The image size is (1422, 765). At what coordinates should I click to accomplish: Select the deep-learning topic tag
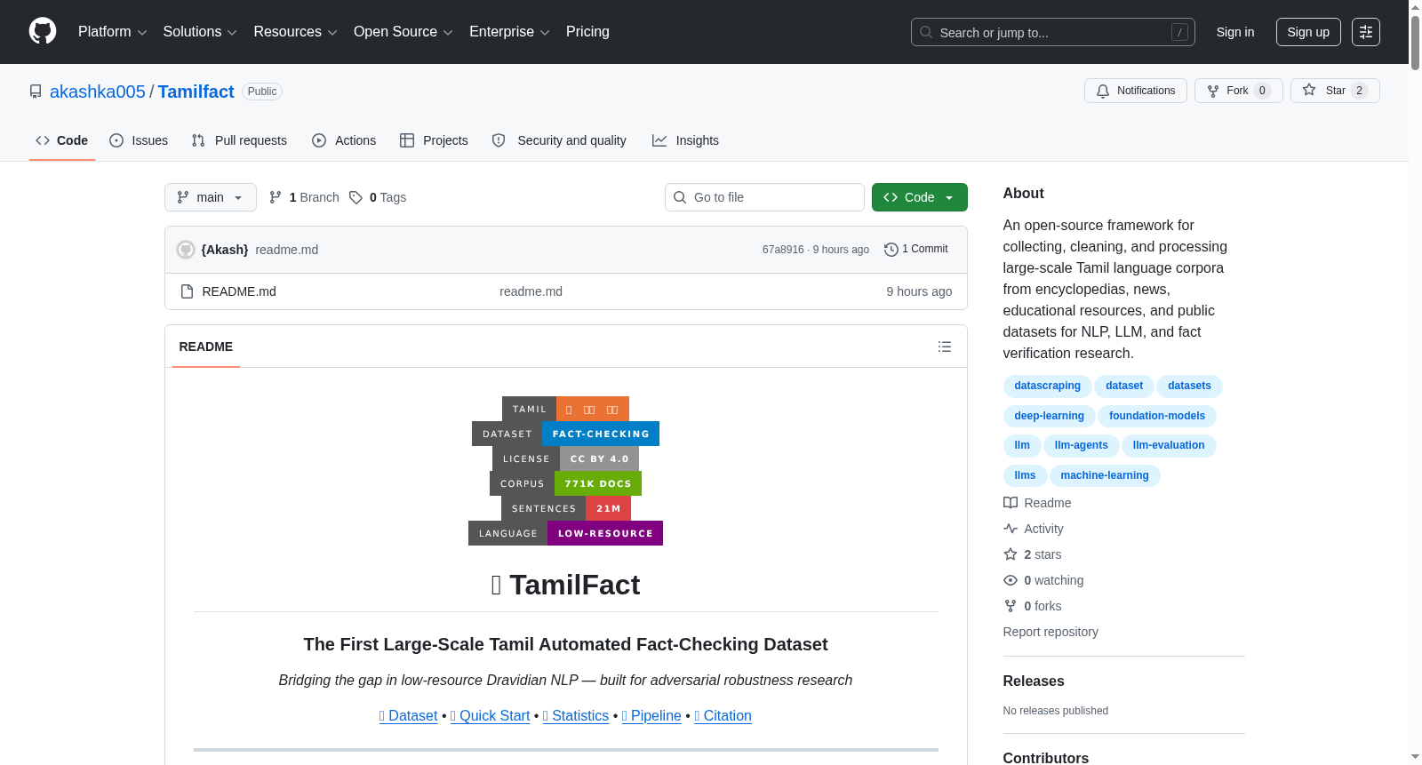pyautogui.click(x=1050, y=416)
